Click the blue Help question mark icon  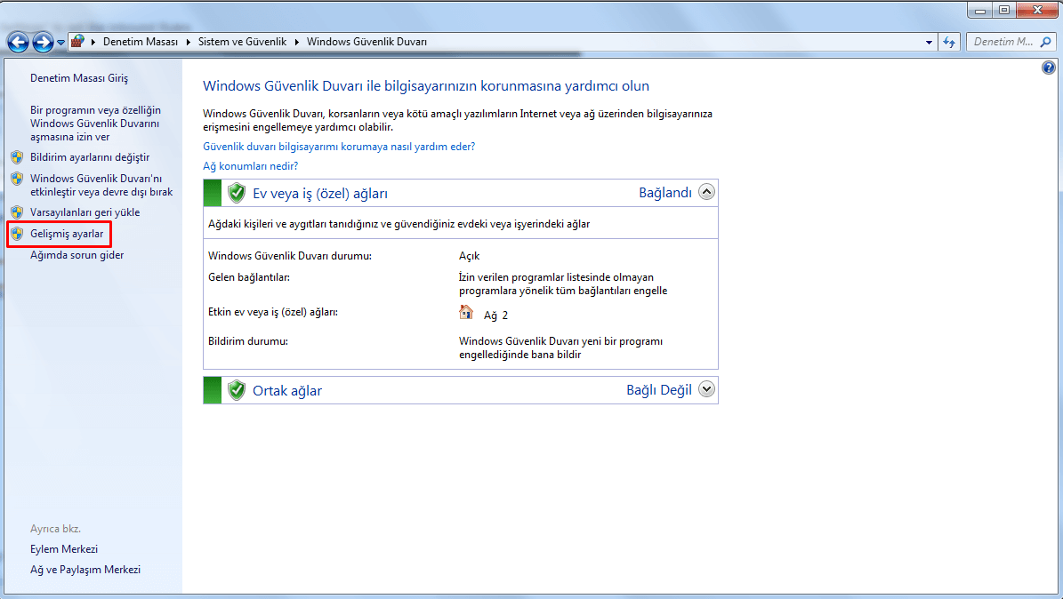(x=1048, y=68)
